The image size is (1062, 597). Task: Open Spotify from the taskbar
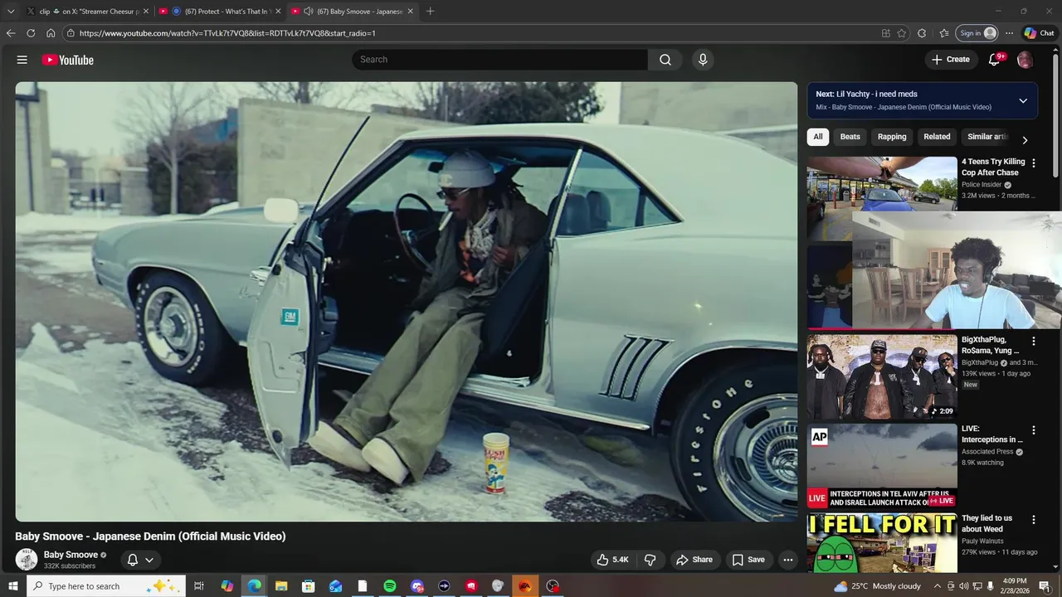[390, 586]
